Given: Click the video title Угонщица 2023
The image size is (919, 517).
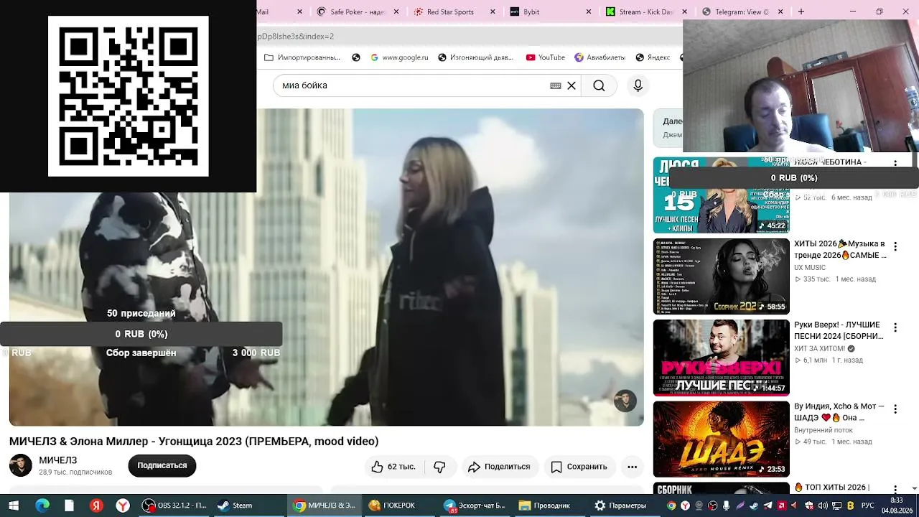Looking at the screenshot, I should 194,441.
